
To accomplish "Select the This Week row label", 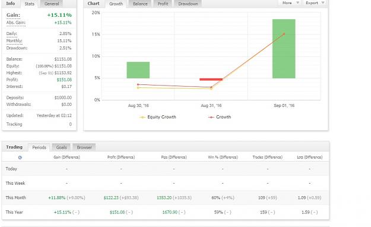I will [x=15, y=184].
